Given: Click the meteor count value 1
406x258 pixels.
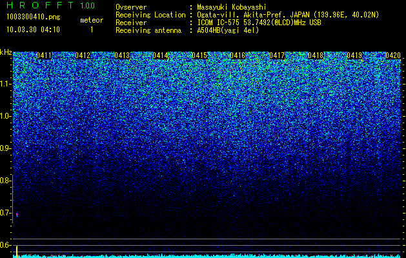Looking at the screenshot, I should click(x=92, y=30).
